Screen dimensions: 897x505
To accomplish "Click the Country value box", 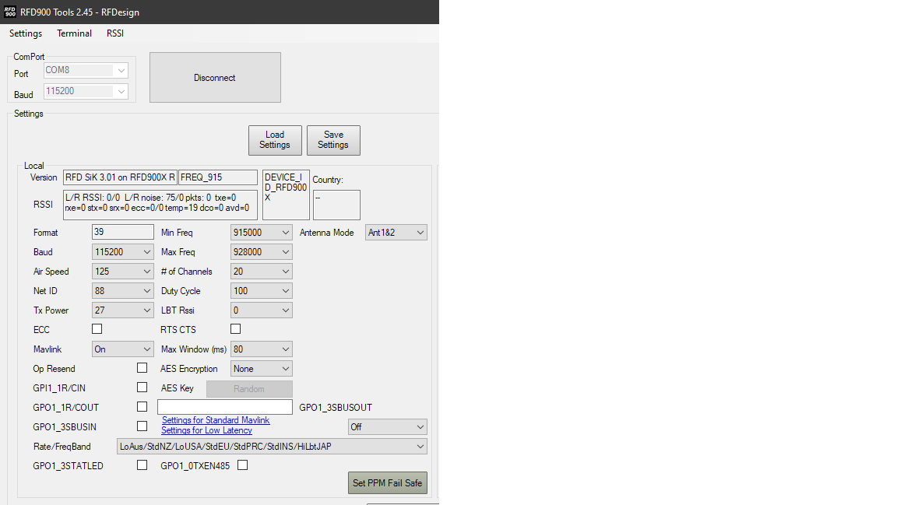I will [x=336, y=205].
